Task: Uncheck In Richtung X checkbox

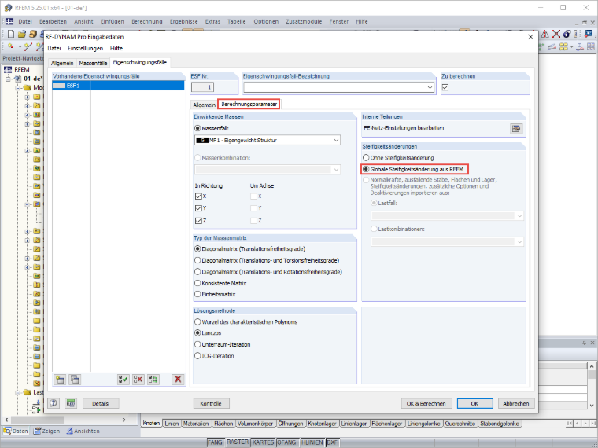Action: (198, 196)
